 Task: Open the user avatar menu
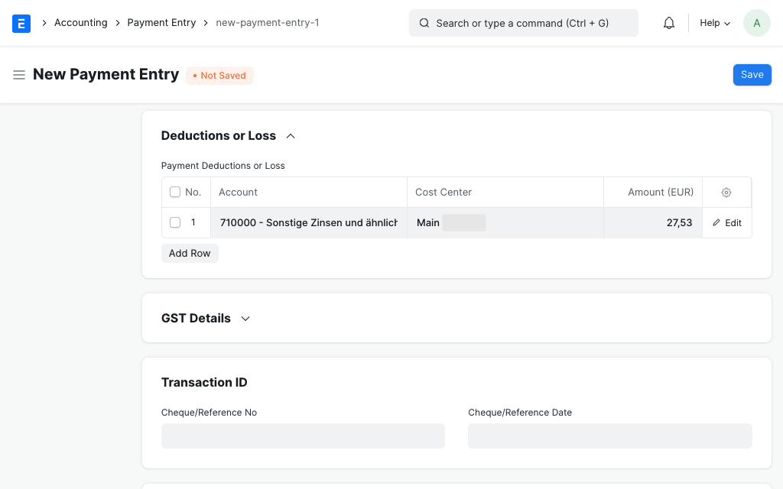[x=756, y=23]
